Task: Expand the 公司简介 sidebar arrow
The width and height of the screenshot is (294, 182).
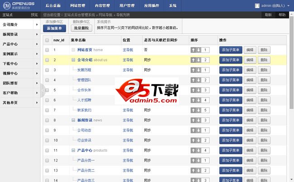Action: pos(37,24)
